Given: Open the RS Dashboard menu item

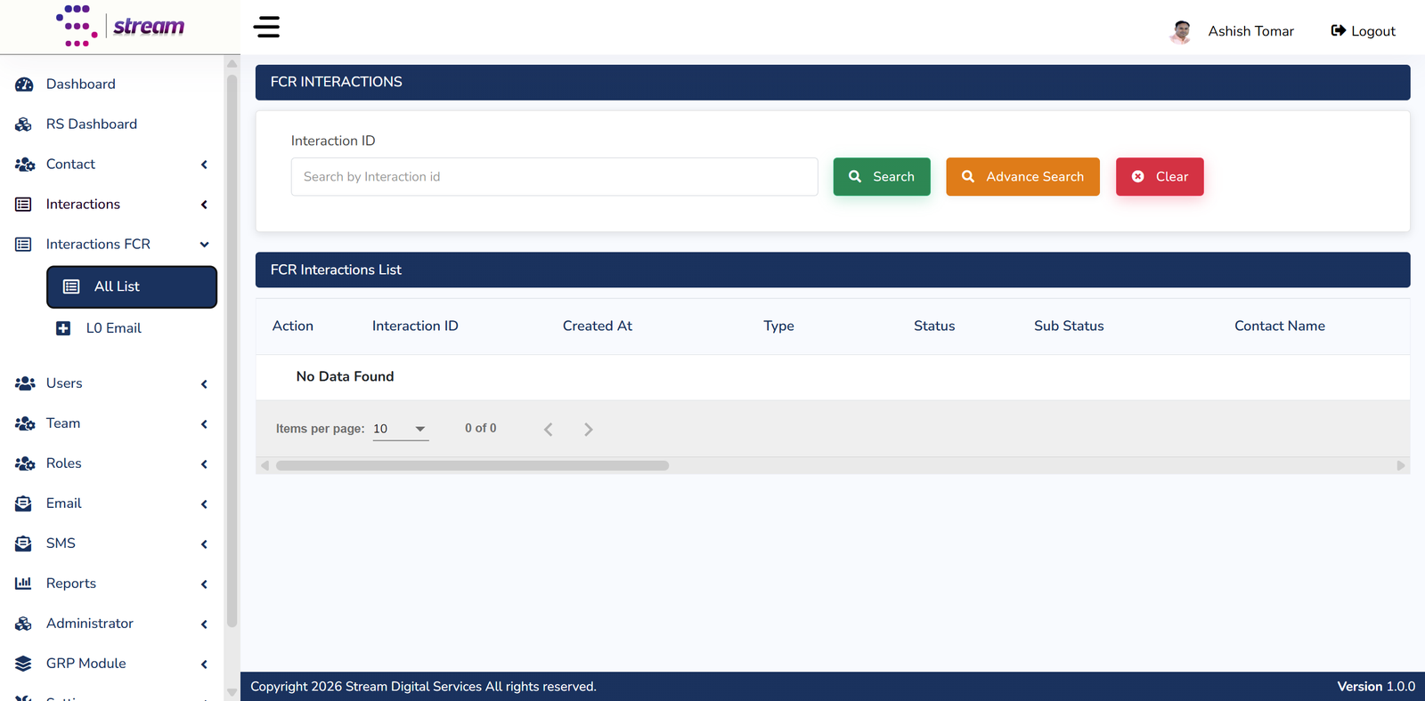Looking at the screenshot, I should pos(92,125).
